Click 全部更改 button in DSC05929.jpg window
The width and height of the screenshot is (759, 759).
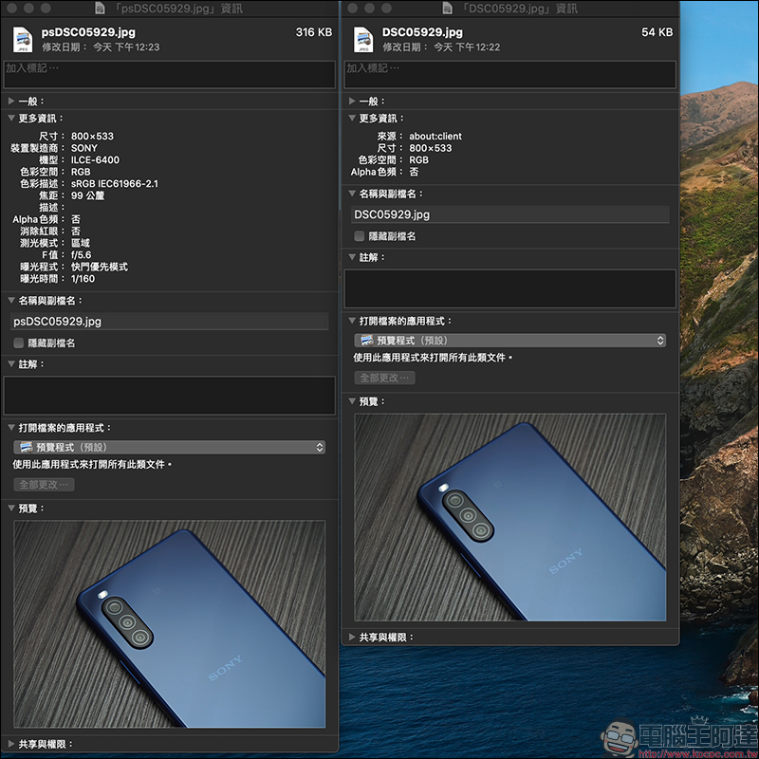click(384, 378)
